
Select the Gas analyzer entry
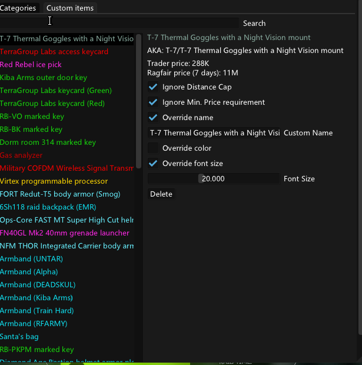click(21, 155)
